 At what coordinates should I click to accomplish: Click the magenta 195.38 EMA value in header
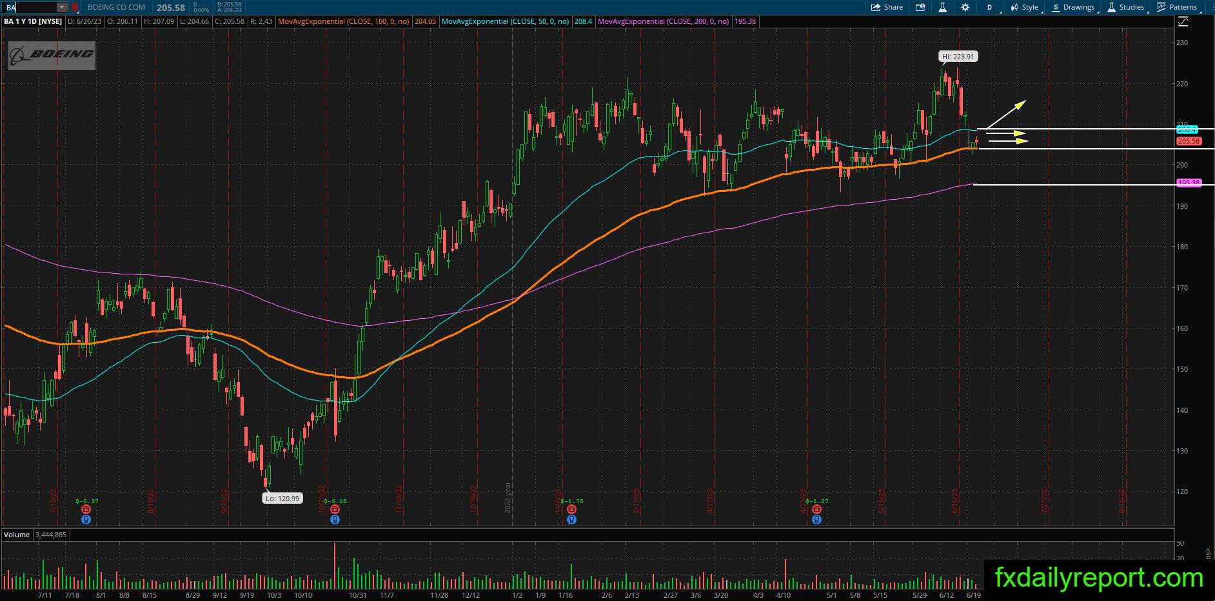pos(746,21)
